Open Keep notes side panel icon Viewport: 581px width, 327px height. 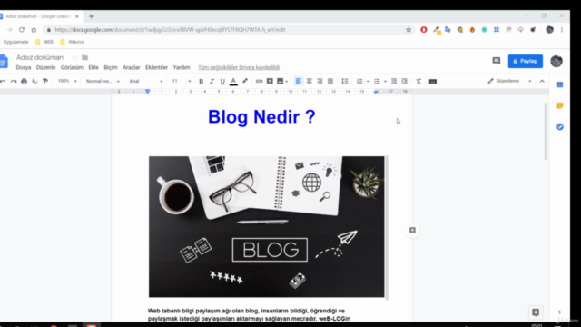tap(560, 105)
